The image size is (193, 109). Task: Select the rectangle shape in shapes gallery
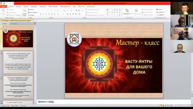pyautogui.click(x=115, y=10)
